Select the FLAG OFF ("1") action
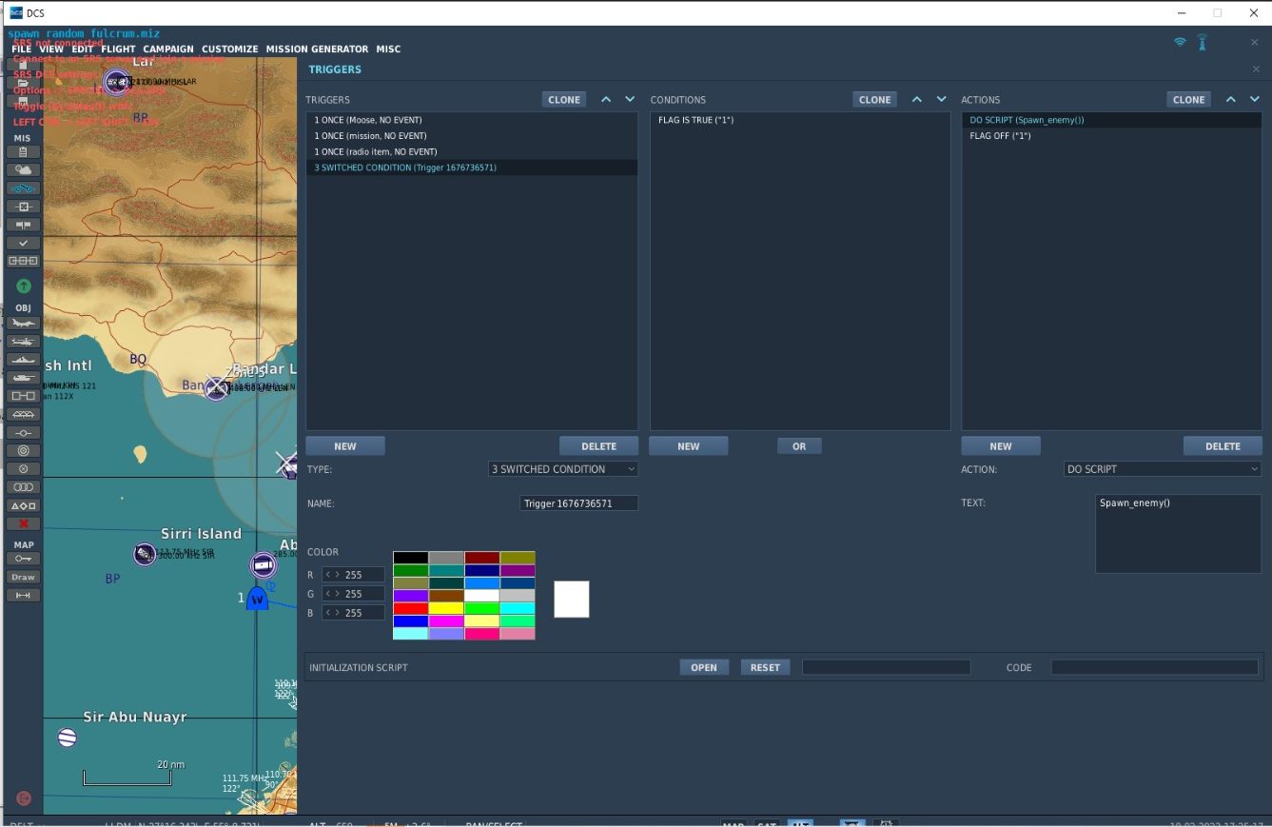This screenshot has width=1272, height=827. [x=1000, y=136]
